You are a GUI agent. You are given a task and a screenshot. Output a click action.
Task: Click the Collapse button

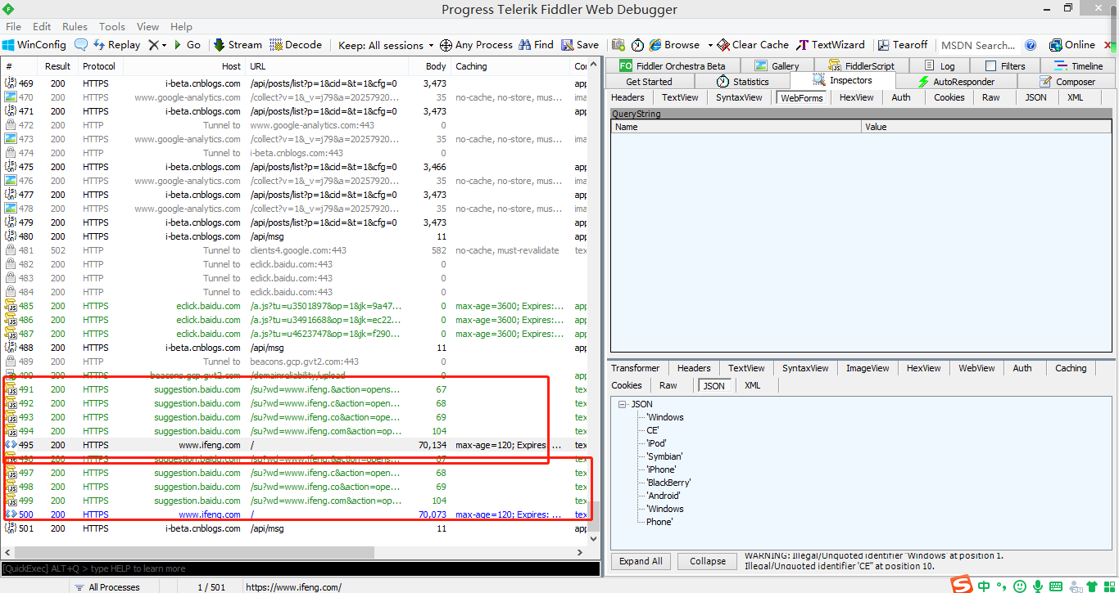click(x=708, y=561)
